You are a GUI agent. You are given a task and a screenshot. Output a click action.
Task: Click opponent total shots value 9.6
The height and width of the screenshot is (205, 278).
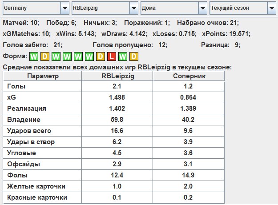click(188, 131)
